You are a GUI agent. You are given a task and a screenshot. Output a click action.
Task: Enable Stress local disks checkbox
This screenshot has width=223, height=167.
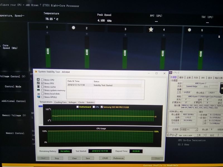pyautogui.click(x=43, y=94)
